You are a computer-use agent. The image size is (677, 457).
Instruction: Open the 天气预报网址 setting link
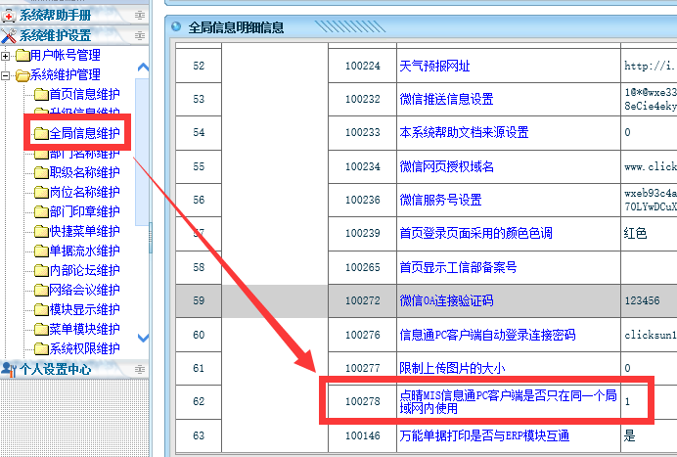click(434, 67)
